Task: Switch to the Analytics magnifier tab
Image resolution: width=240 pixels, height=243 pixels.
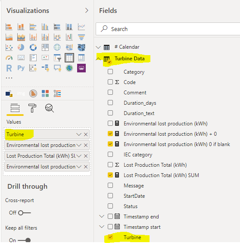Action: (50, 108)
